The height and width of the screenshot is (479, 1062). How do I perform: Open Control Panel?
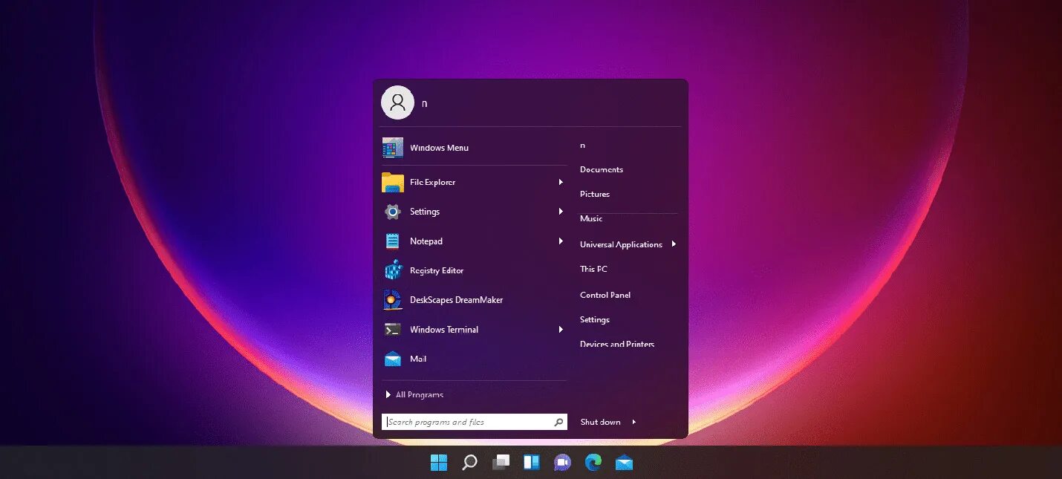[x=605, y=295]
